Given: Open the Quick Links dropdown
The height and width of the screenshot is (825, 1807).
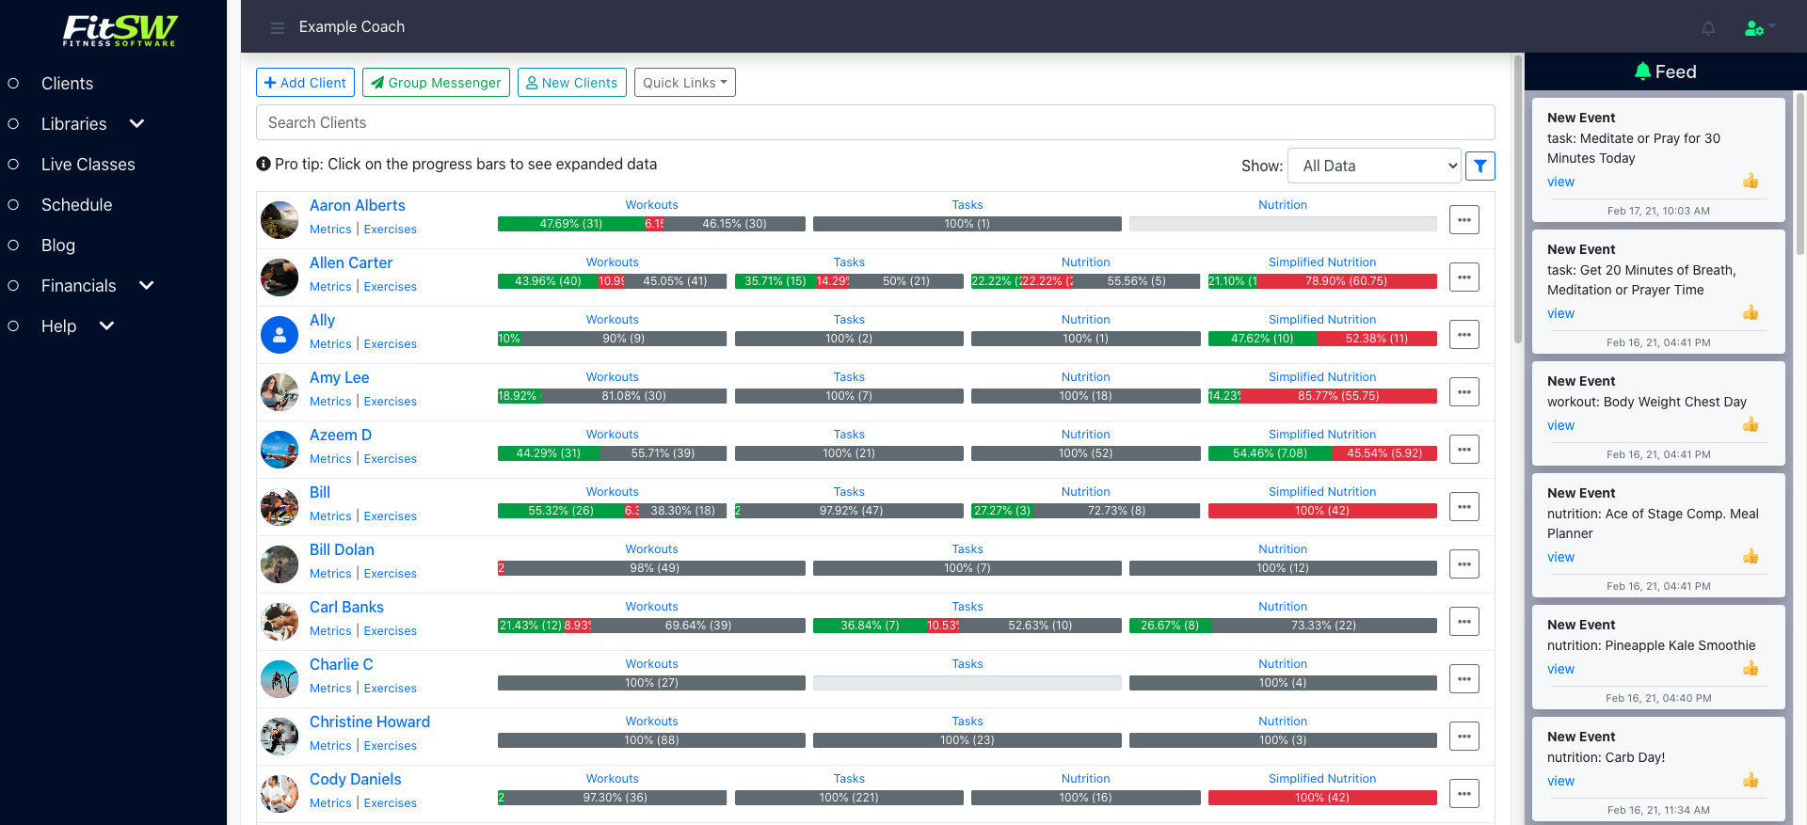Looking at the screenshot, I should tap(684, 83).
